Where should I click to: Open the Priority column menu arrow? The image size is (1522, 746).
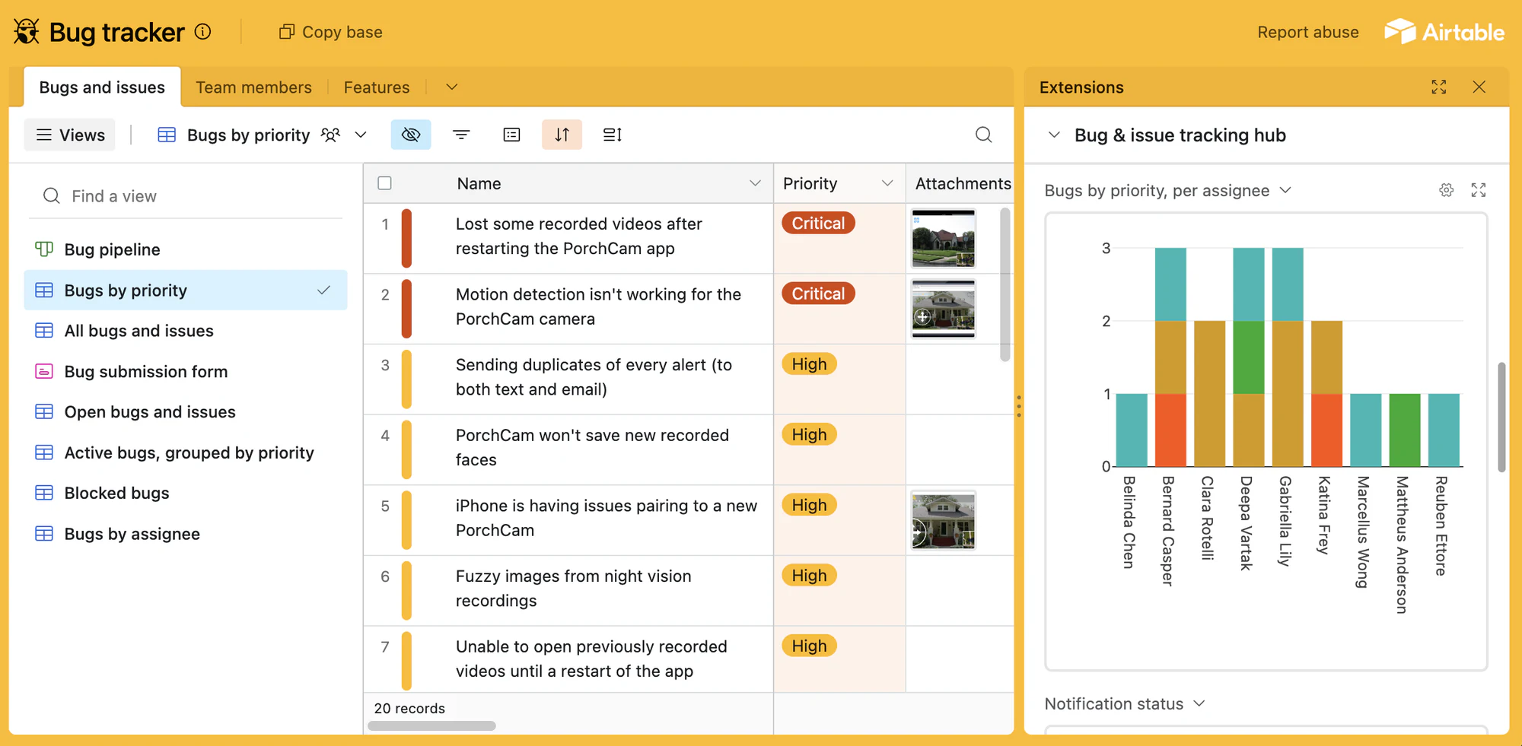click(887, 183)
